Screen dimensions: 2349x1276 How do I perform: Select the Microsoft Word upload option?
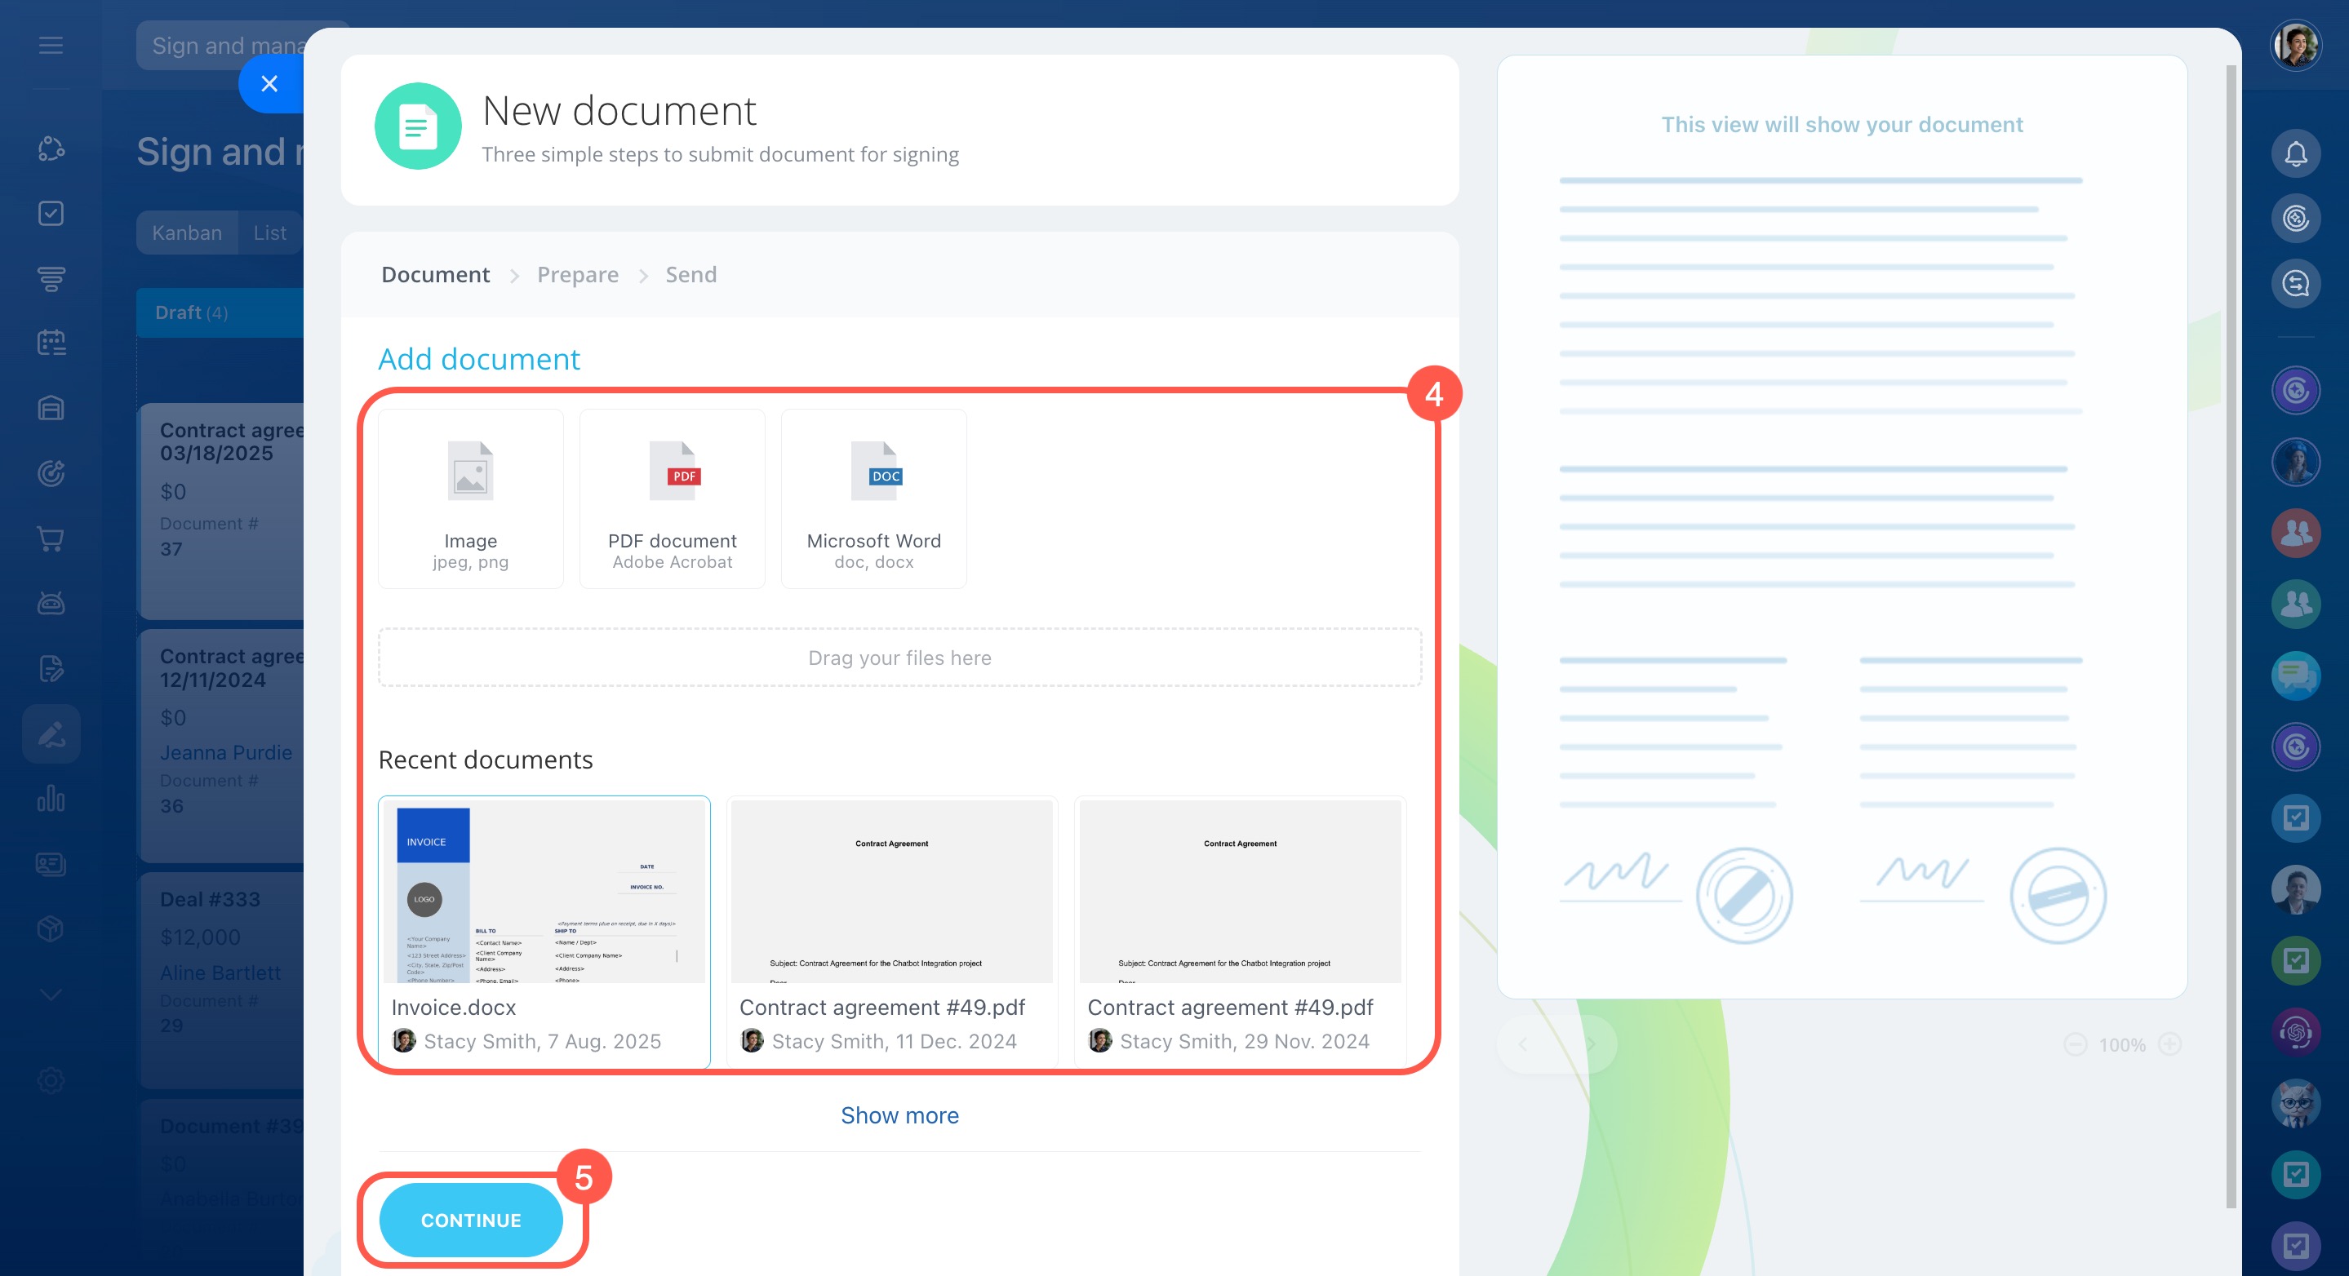click(x=873, y=498)
